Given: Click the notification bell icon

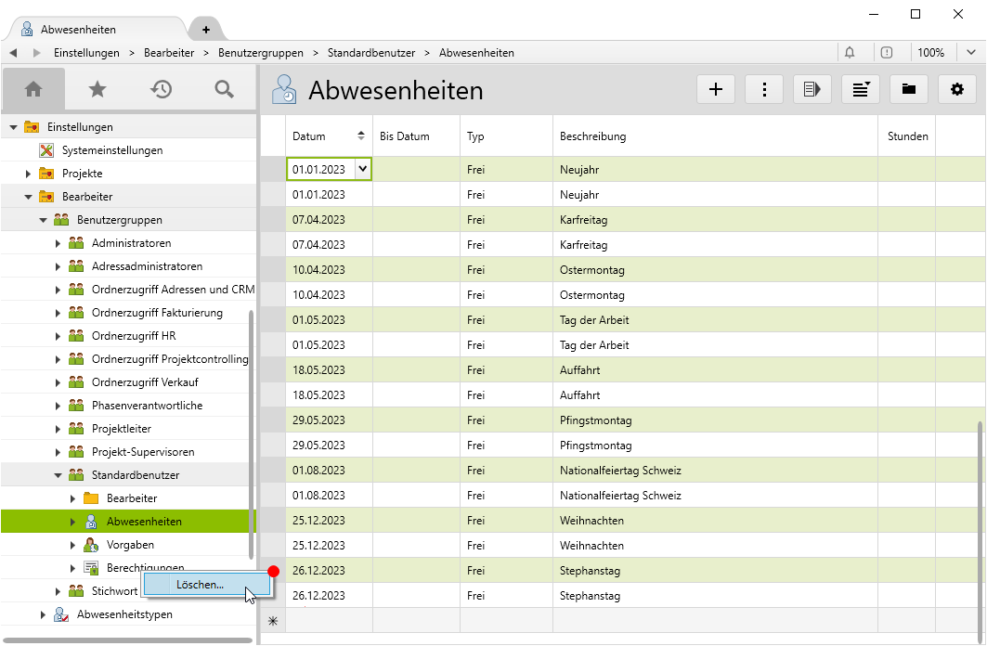Looking at the screenshot, I should click(850, 53).
